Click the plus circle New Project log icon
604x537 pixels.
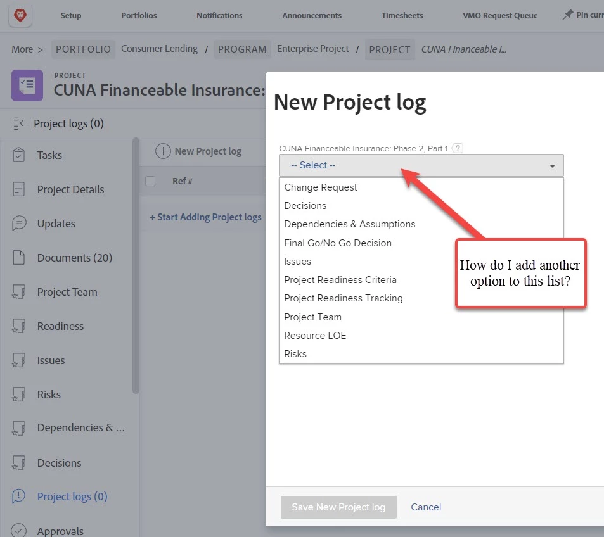point(163,151)
